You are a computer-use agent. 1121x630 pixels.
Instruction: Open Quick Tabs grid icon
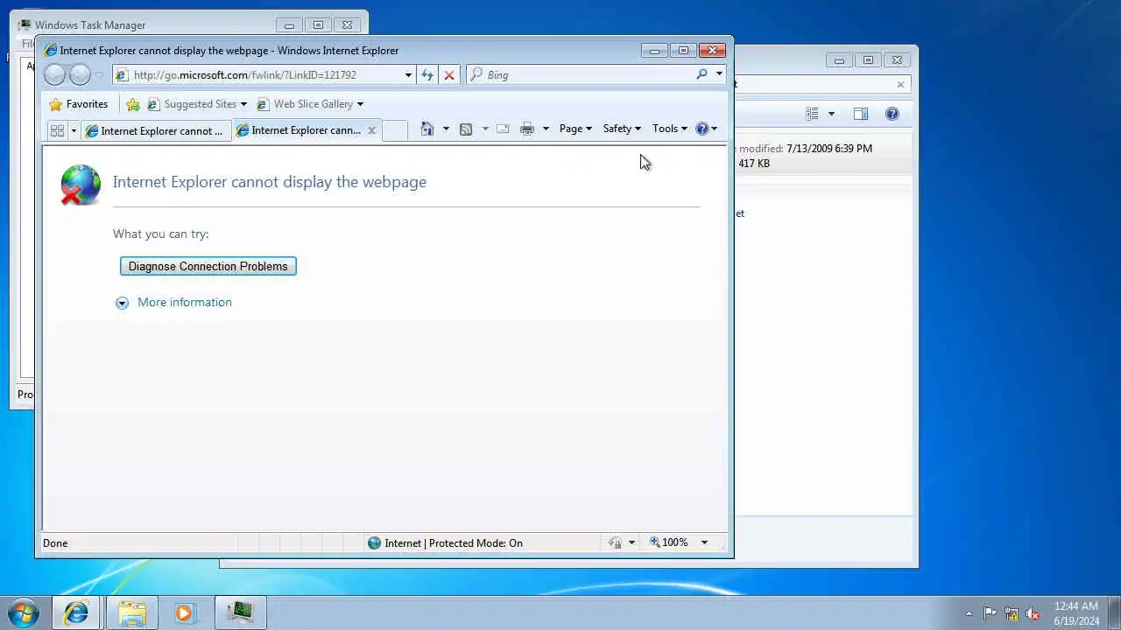[x=58, y=130]
